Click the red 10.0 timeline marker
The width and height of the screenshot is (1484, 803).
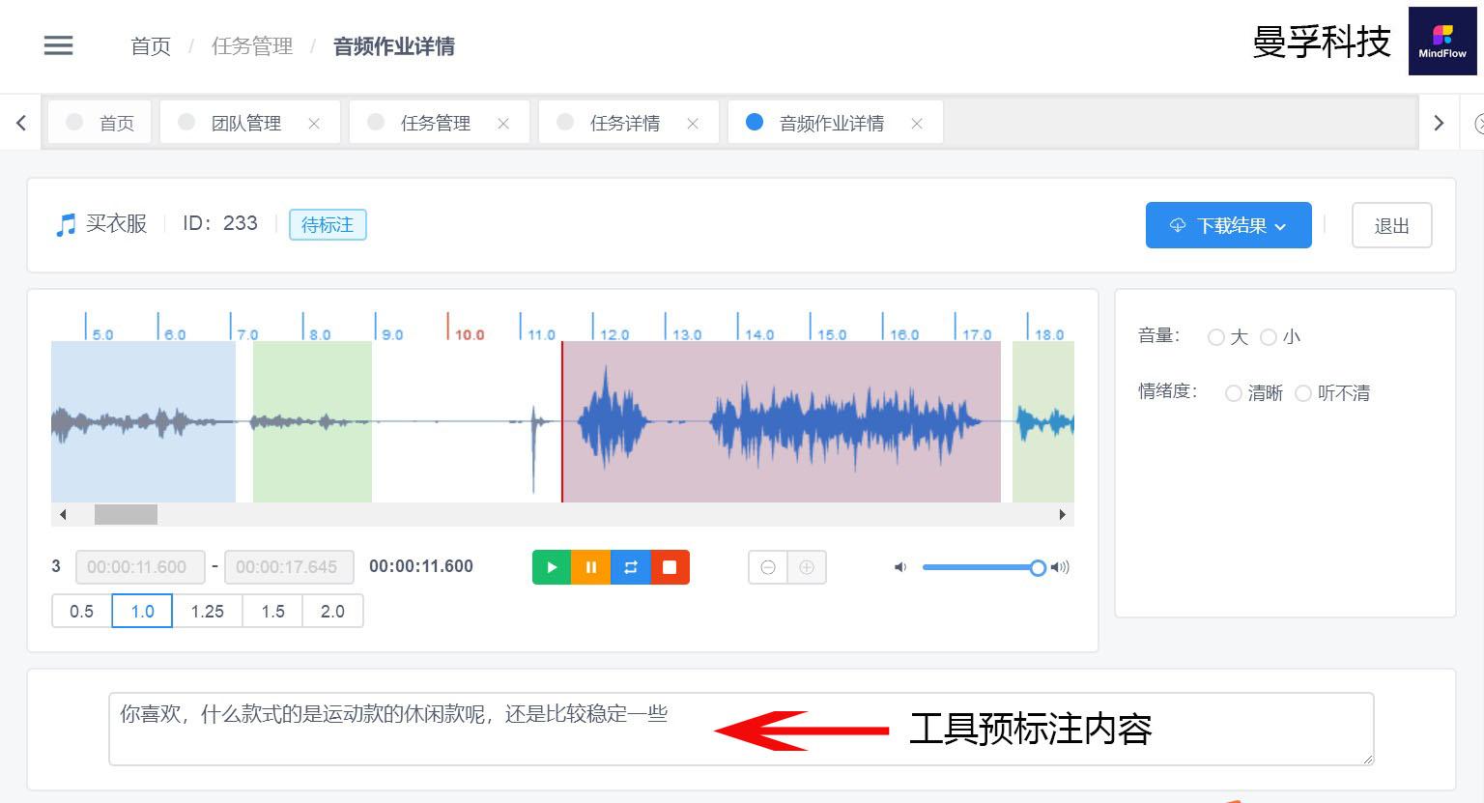pos(467,329)
